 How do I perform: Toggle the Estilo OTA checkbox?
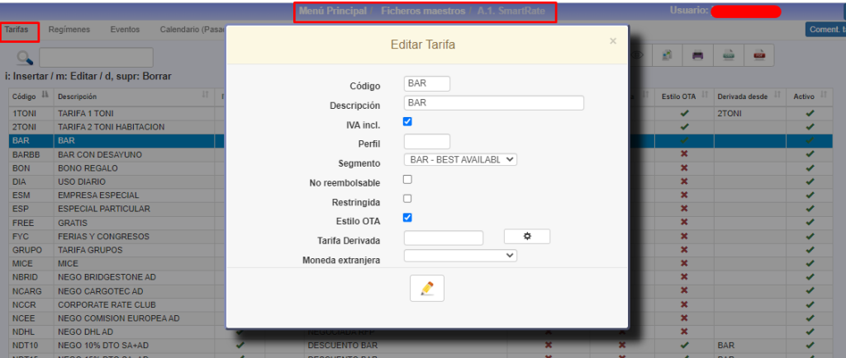click(407, 218)
